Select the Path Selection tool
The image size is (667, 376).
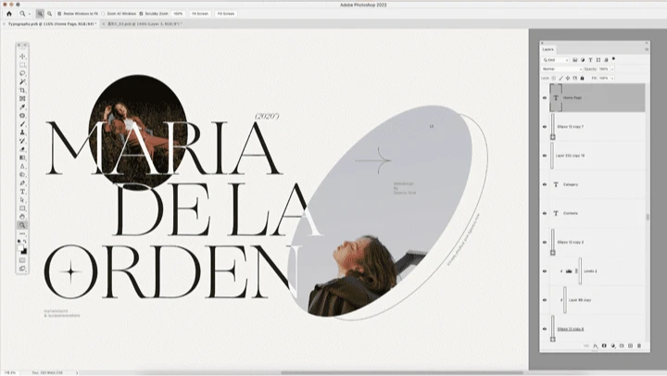click(x=22, y=200)
